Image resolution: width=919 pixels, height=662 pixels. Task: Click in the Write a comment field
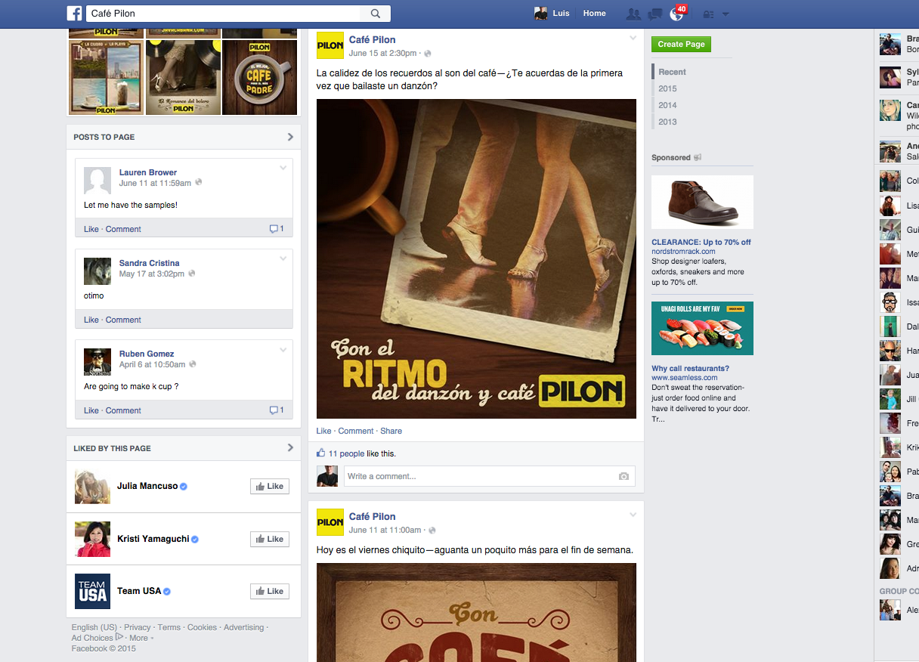480,476
